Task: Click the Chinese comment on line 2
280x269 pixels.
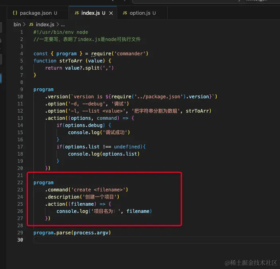Action: click(87, 39)
